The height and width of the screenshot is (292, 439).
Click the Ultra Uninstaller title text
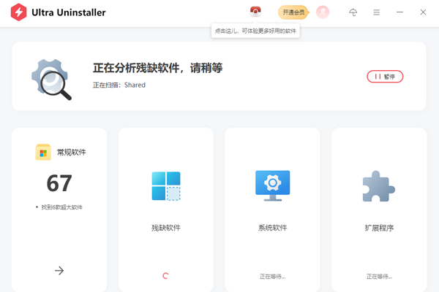69,12
